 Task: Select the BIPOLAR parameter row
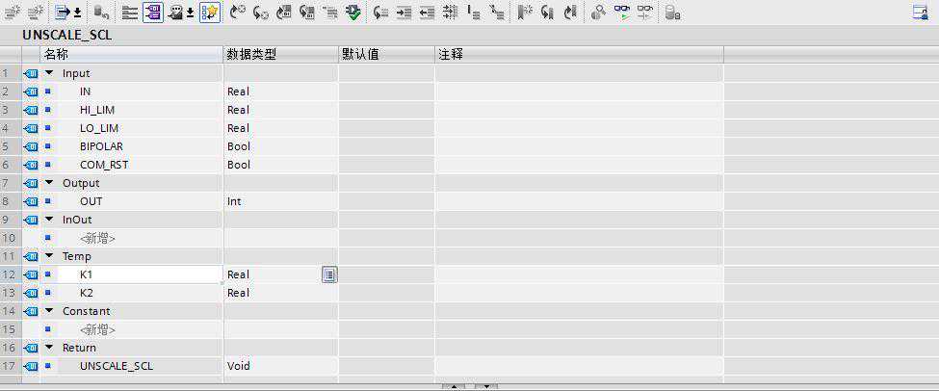(x=101, y=146)
